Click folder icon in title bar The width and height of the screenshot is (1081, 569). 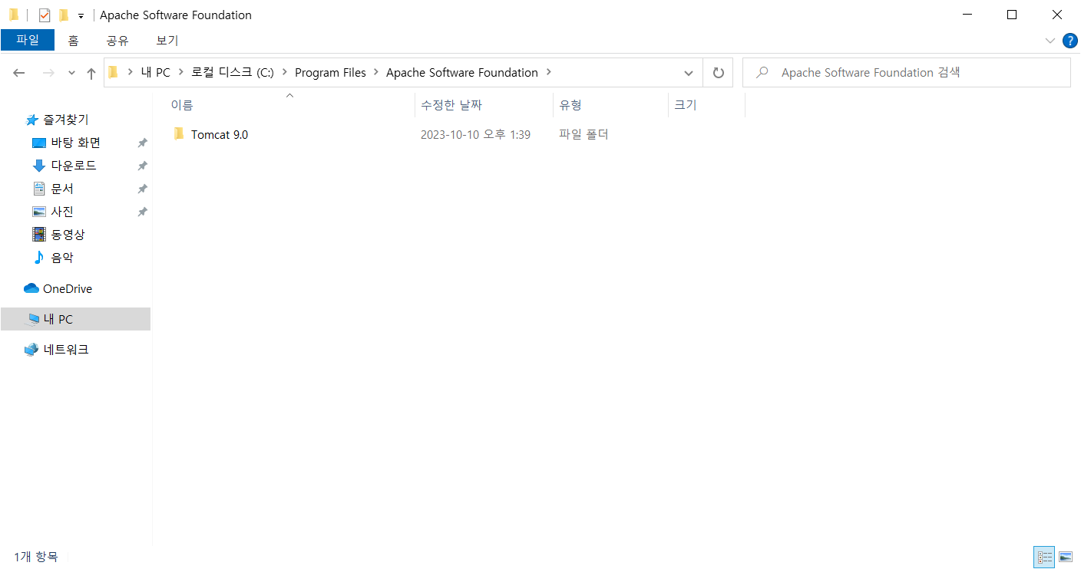(13, 15)
